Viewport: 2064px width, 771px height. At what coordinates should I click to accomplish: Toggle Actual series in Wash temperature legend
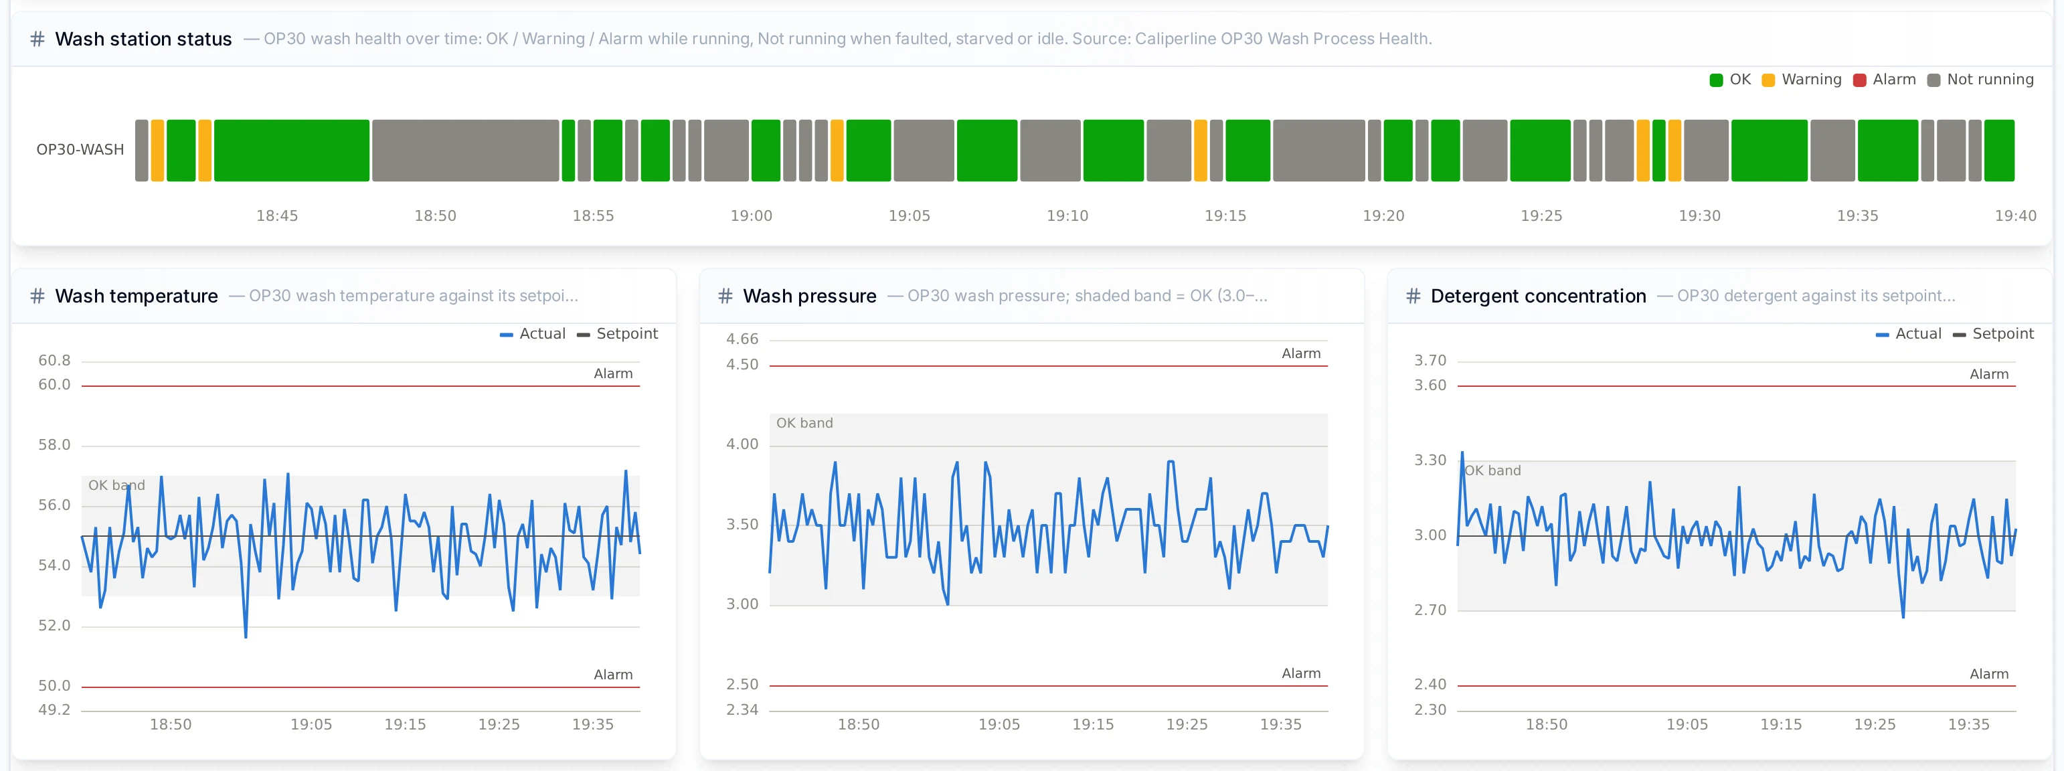tap(532, 333)
